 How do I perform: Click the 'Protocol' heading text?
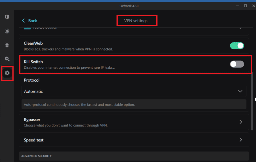pos(32,80)
